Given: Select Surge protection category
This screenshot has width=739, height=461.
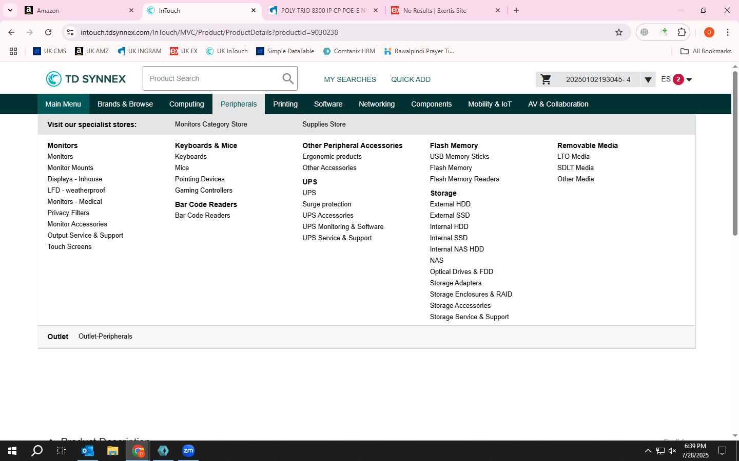Looking at the screenshot, I should point(327,204).
